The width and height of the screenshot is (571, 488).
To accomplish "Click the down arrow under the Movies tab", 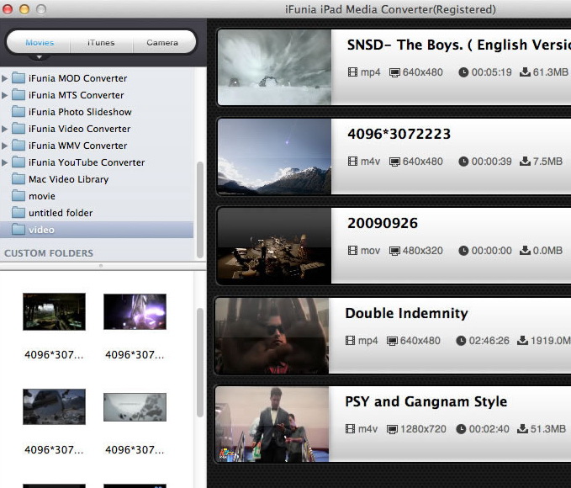I will point(39,57).
